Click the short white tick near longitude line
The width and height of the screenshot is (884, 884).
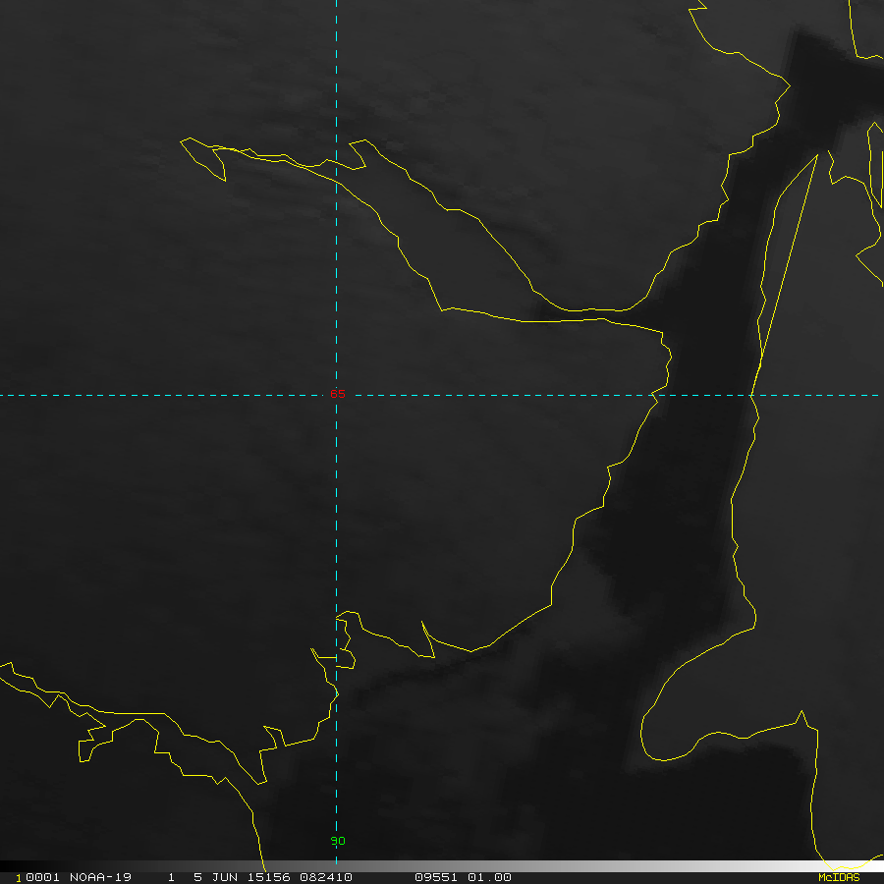[325, 656]
